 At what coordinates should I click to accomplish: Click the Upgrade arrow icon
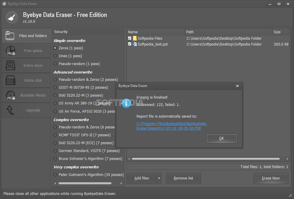coord(10,110)
